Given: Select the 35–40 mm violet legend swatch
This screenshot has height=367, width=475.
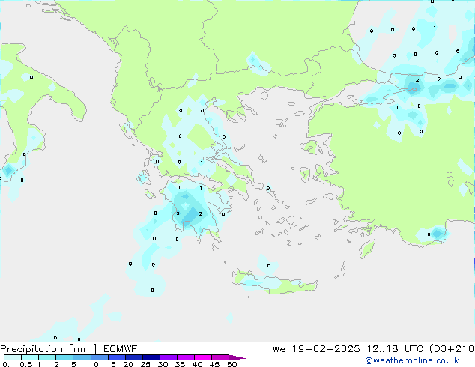Looking at the screenshot, I should [186, 357].
